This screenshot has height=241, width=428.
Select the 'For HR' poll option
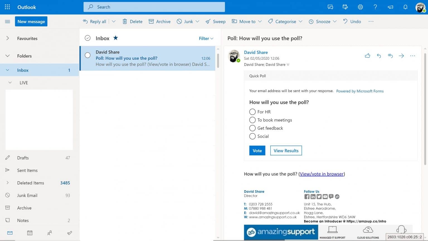tap(252, 112)
